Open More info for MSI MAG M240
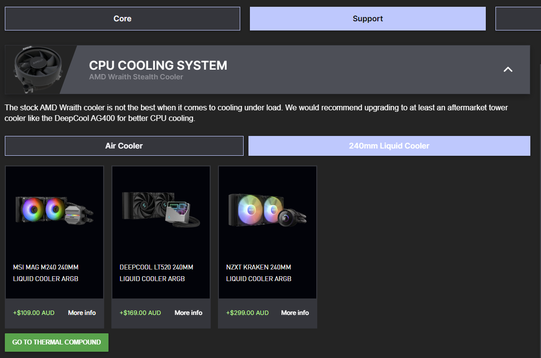This screenshot has height=358, width=541. tap(82, 313)
